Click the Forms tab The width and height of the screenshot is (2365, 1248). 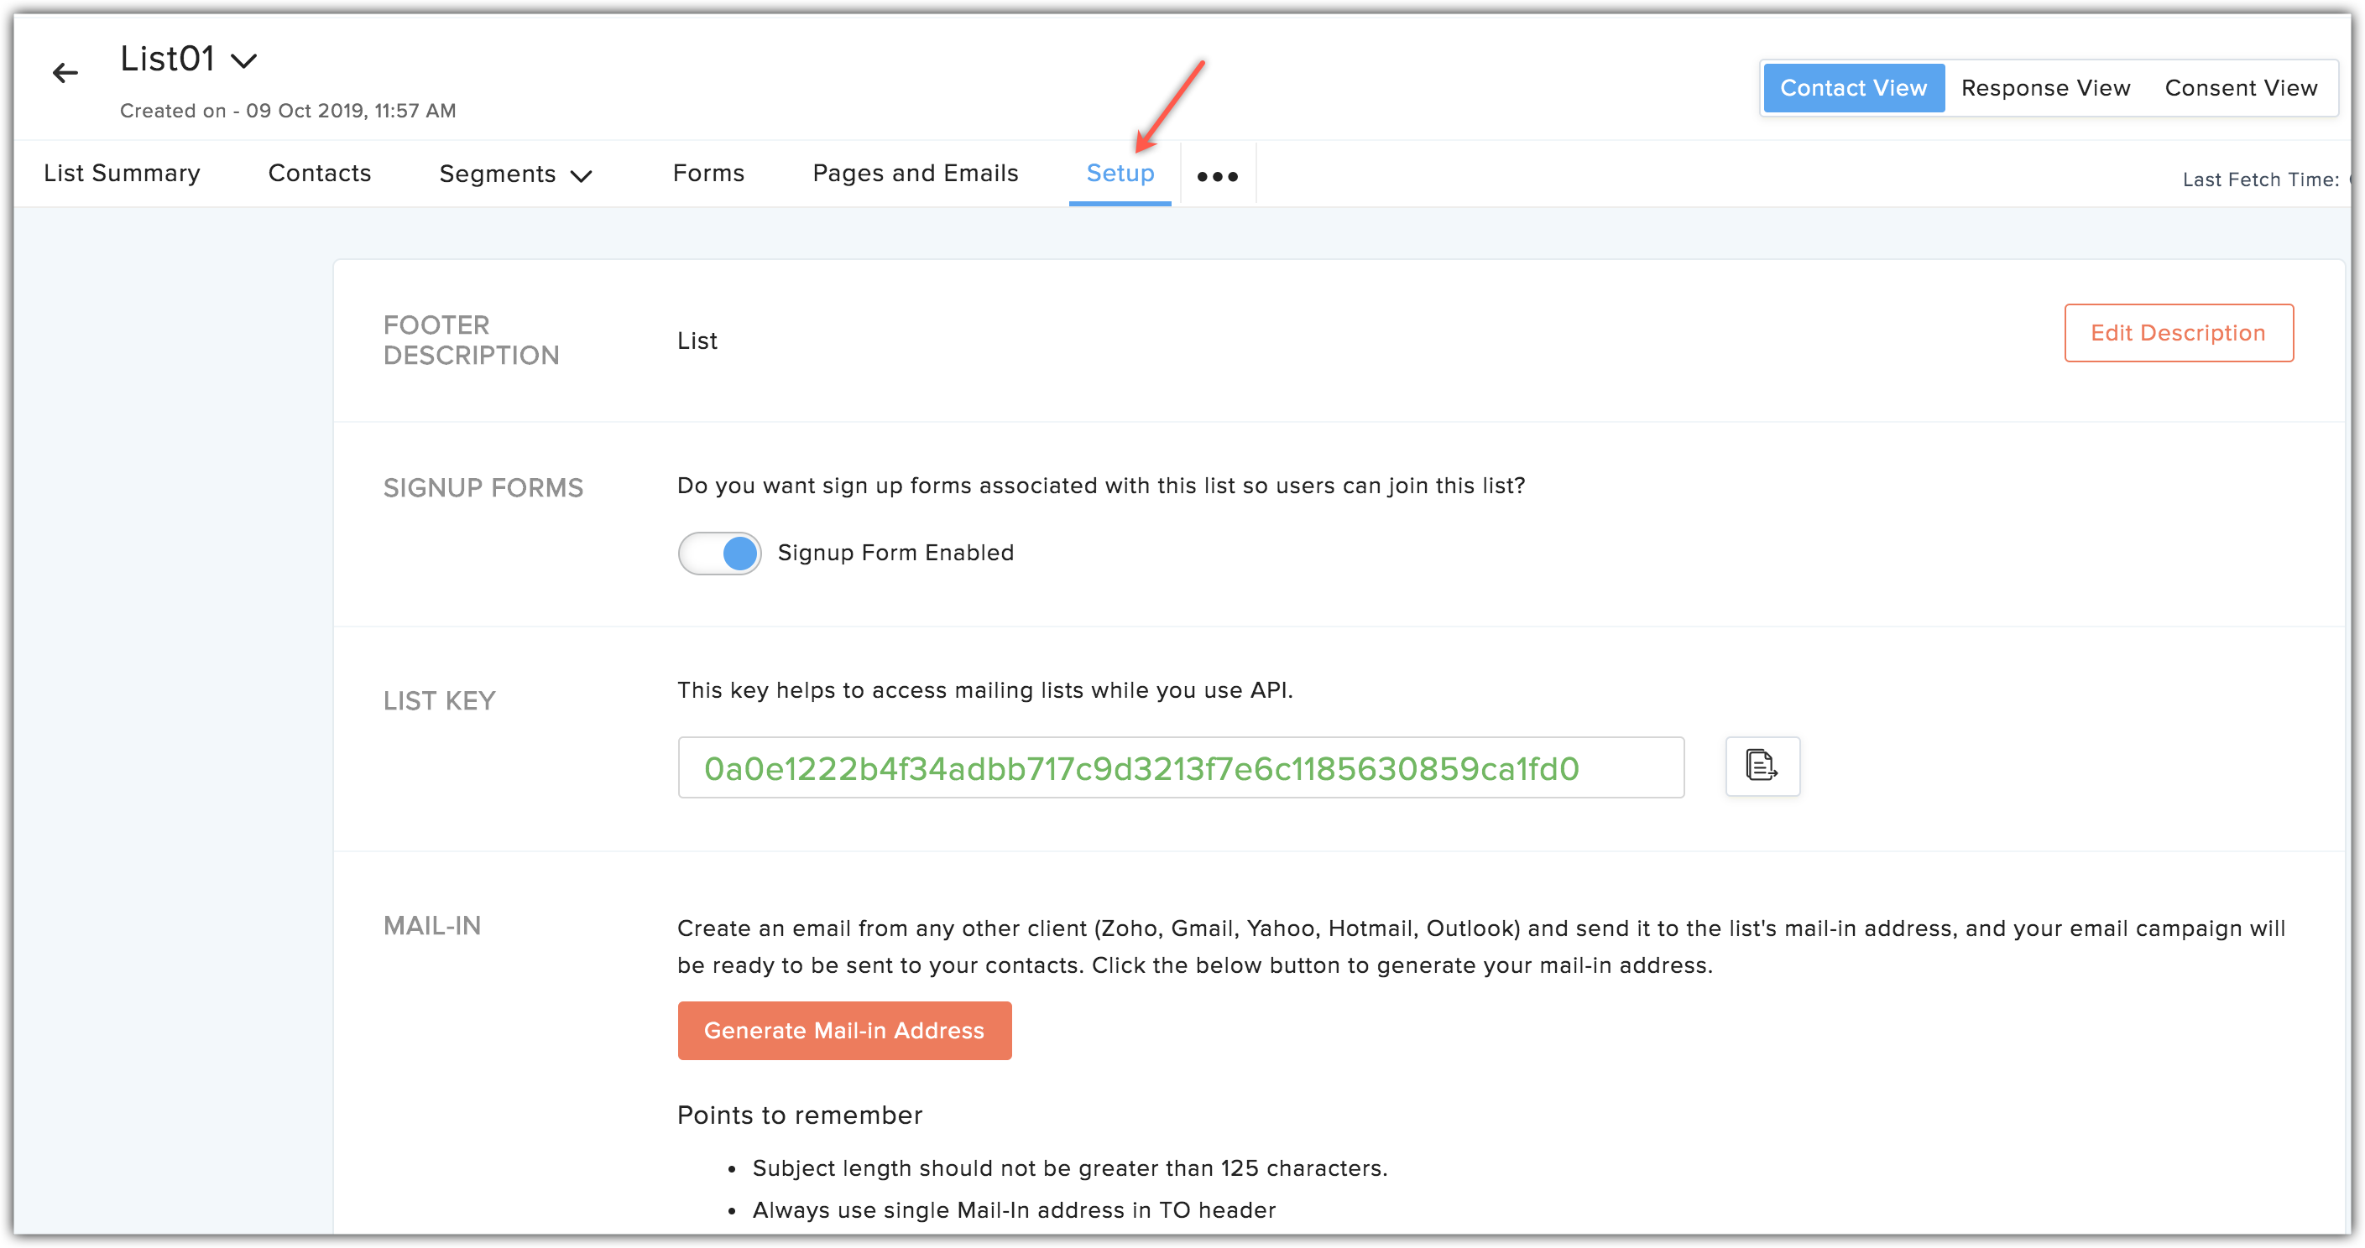point(707,172)
